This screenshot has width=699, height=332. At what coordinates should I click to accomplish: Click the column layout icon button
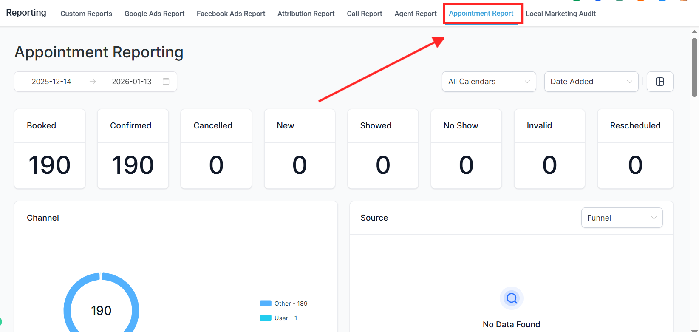pyautogui.click(x=660, y=82)
